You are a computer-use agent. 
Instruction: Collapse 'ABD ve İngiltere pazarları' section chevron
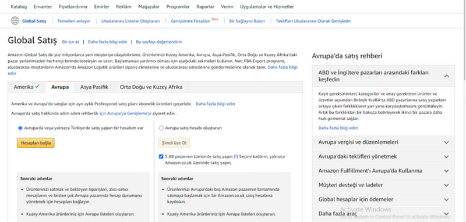(446, 76)
